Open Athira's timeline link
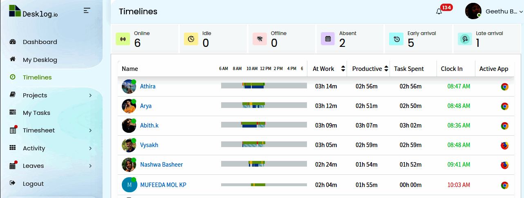Image resolution: width=524 pixels, height=198 pixels. [148, 86]
